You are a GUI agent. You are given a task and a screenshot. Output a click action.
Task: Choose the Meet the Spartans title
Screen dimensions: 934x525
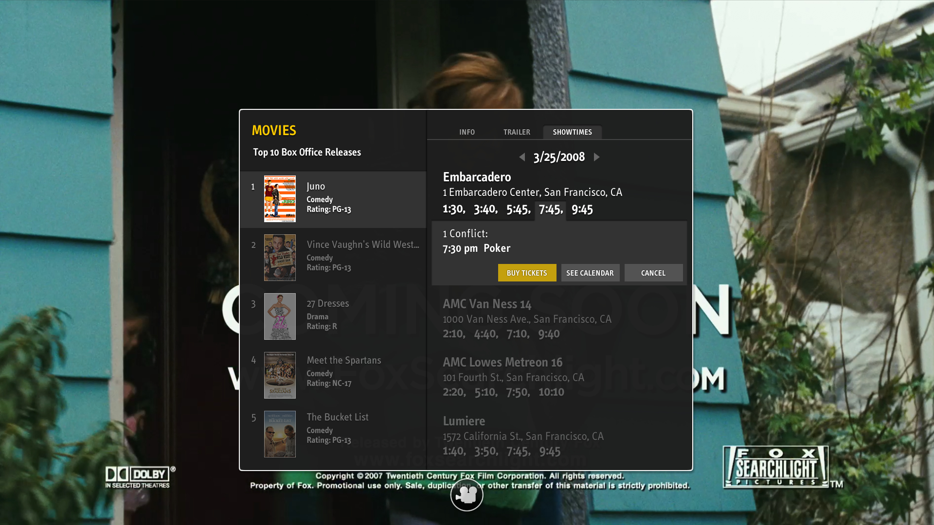point(344,360)
